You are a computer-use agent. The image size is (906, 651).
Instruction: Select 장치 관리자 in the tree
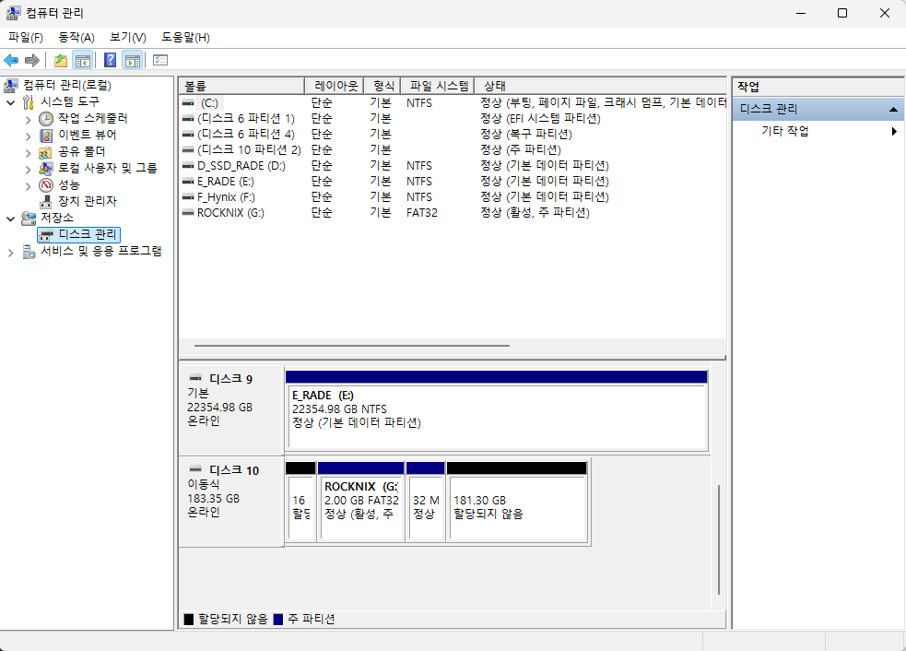click(88, 201)
